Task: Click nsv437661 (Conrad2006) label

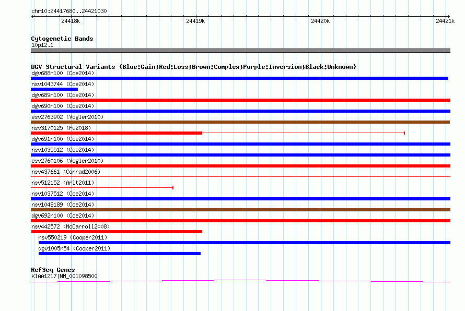Action: pos(66,172)
